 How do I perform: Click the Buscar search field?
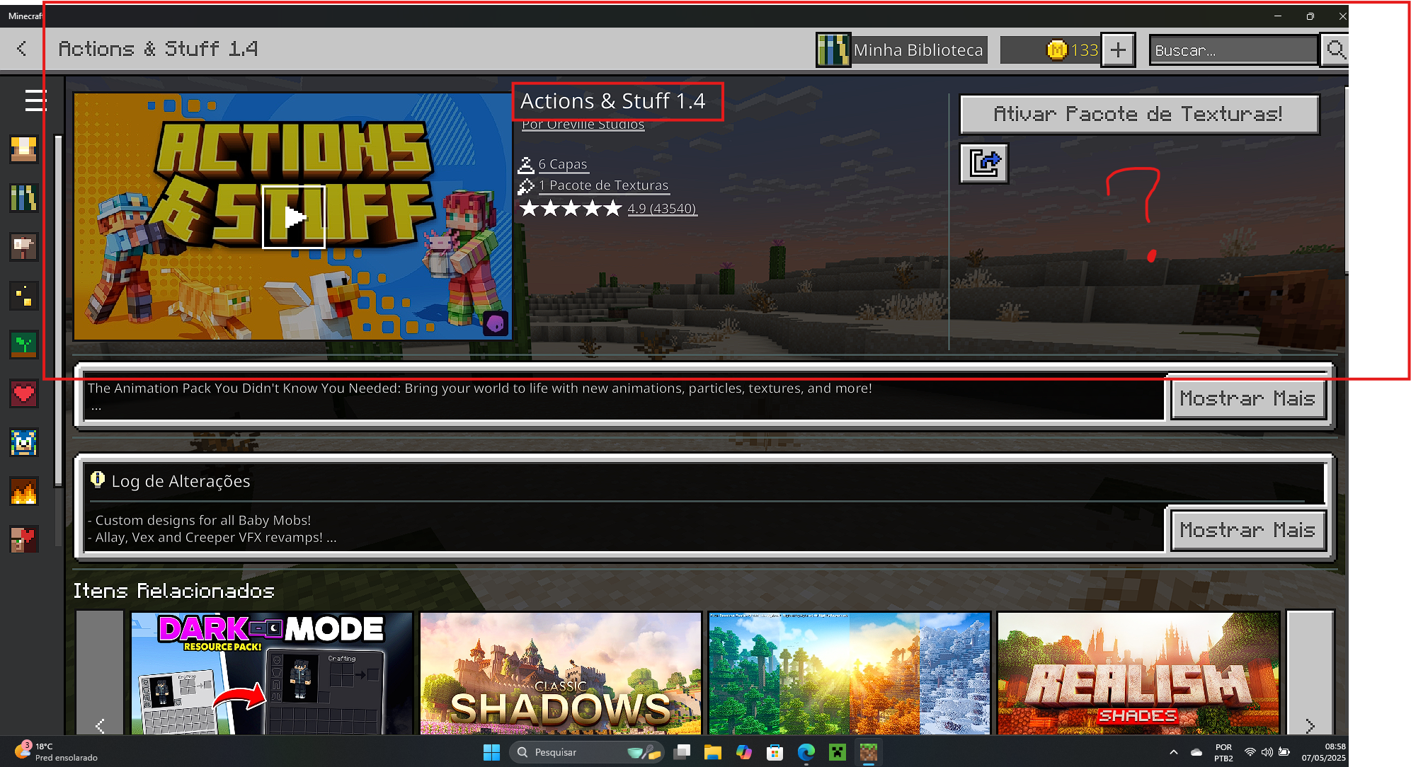pyautogui.click(x=1233, y=50)
